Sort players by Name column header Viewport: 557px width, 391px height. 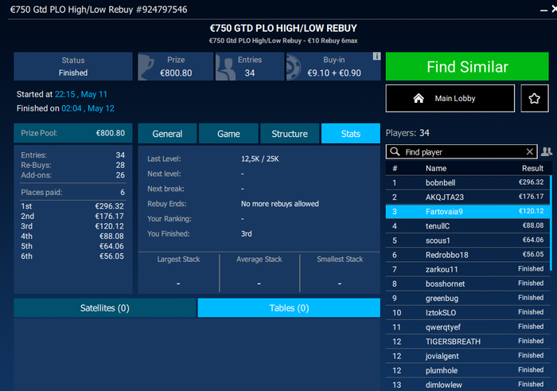pos(436,168)
